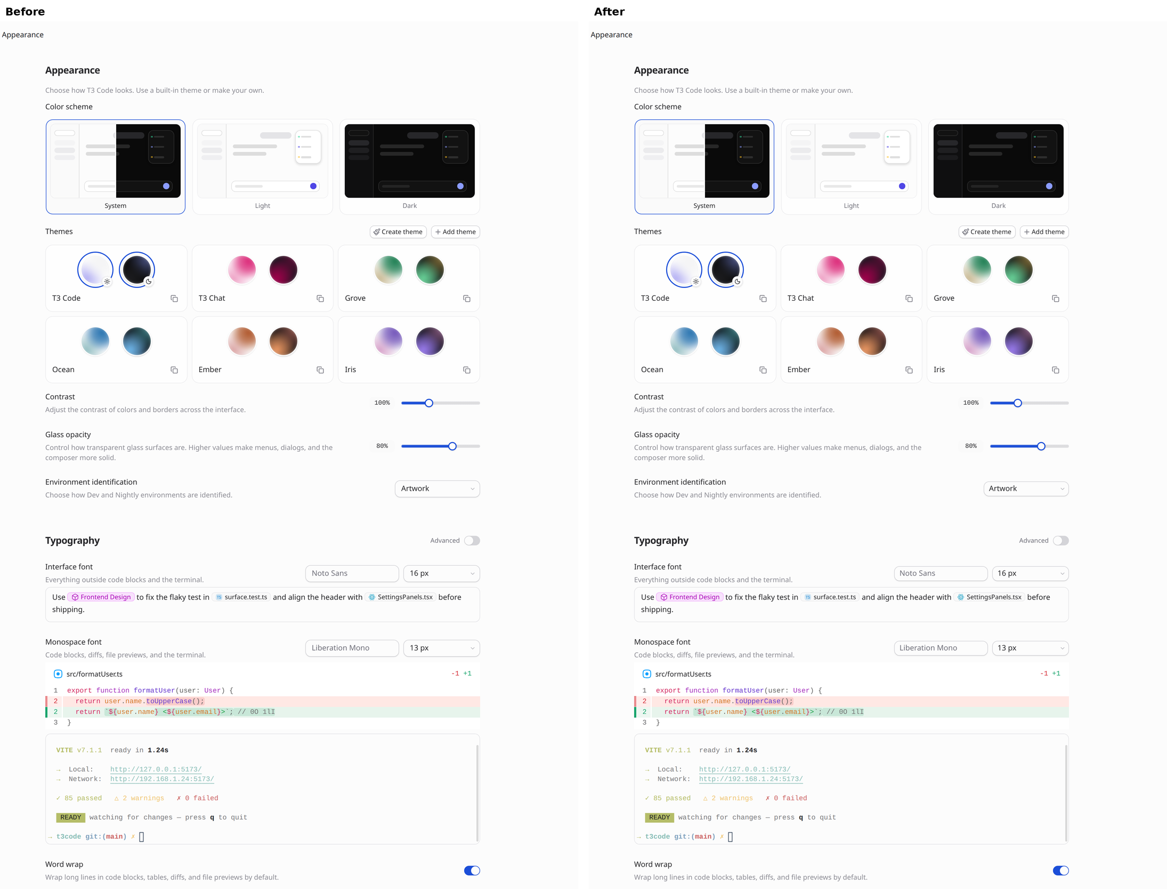Copy the Iris theme in Before panel
This screenshot has width=1167, height=889.
(x=467, y=370)
